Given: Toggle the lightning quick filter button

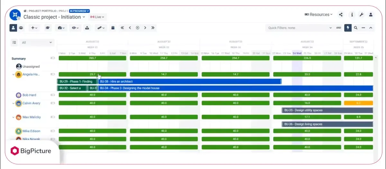Looking at the screenshot, I should (x=348, y=28).
